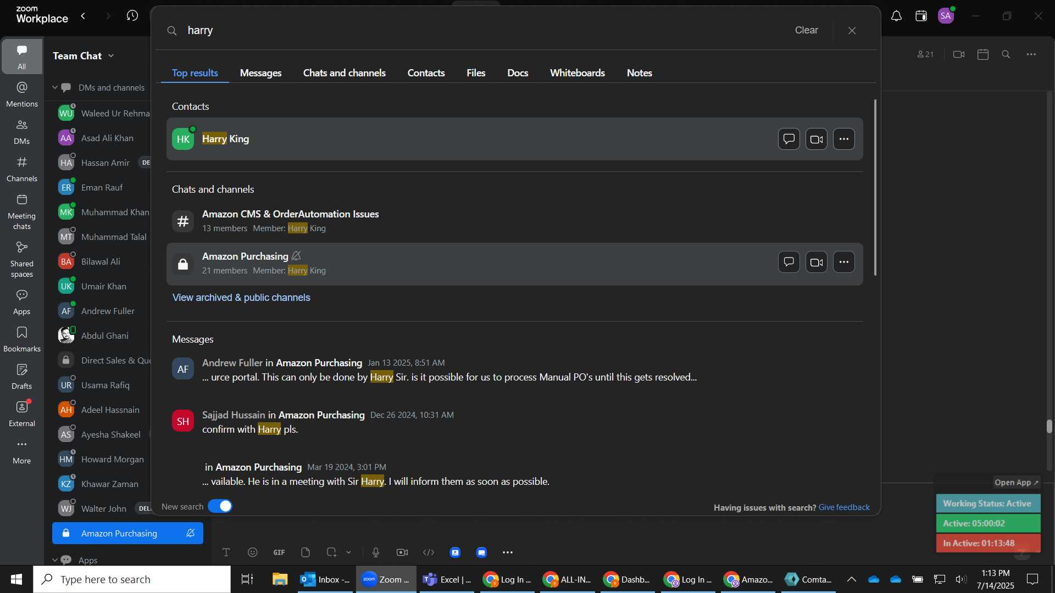
Task: Clear the search query
Action: [x=806, y=30]
